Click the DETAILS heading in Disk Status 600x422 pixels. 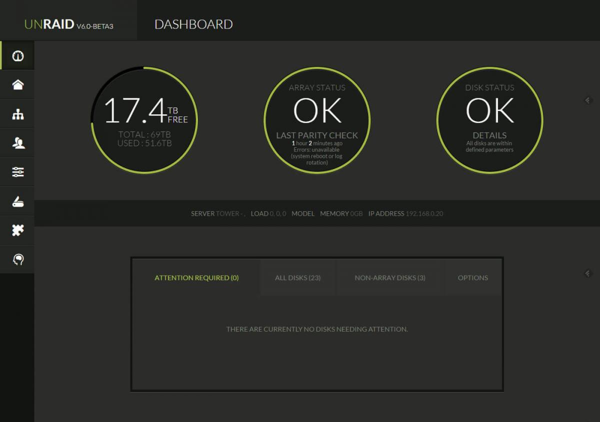(x=489, y=135)
